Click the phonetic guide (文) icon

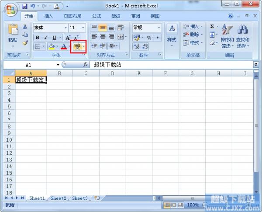click(77, 46)
